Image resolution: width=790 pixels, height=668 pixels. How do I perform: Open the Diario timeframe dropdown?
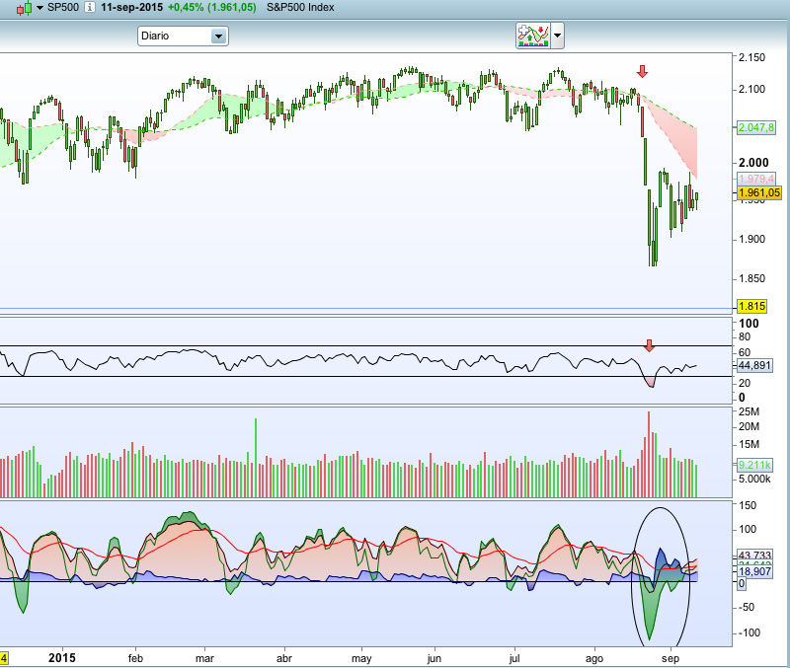[183, 37]
